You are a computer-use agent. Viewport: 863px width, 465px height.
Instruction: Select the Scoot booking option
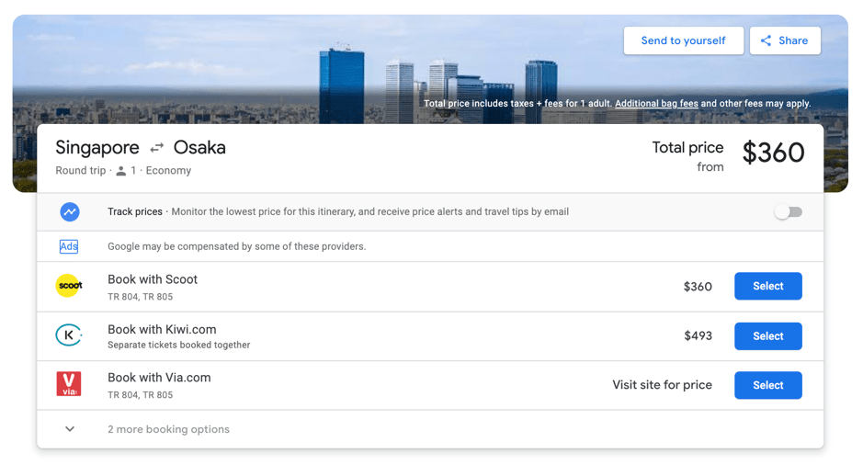tap(767, 287)
